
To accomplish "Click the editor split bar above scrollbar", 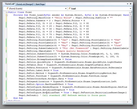I will pos(131,12).
